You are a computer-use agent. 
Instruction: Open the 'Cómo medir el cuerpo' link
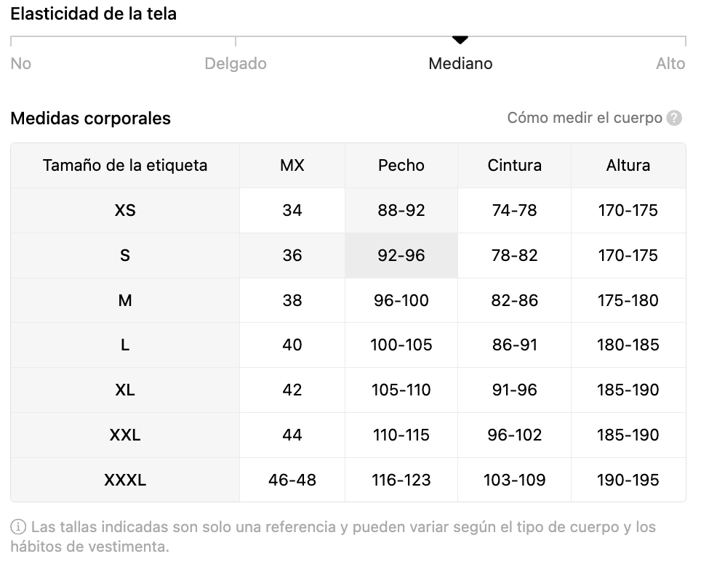coord(585,118)
